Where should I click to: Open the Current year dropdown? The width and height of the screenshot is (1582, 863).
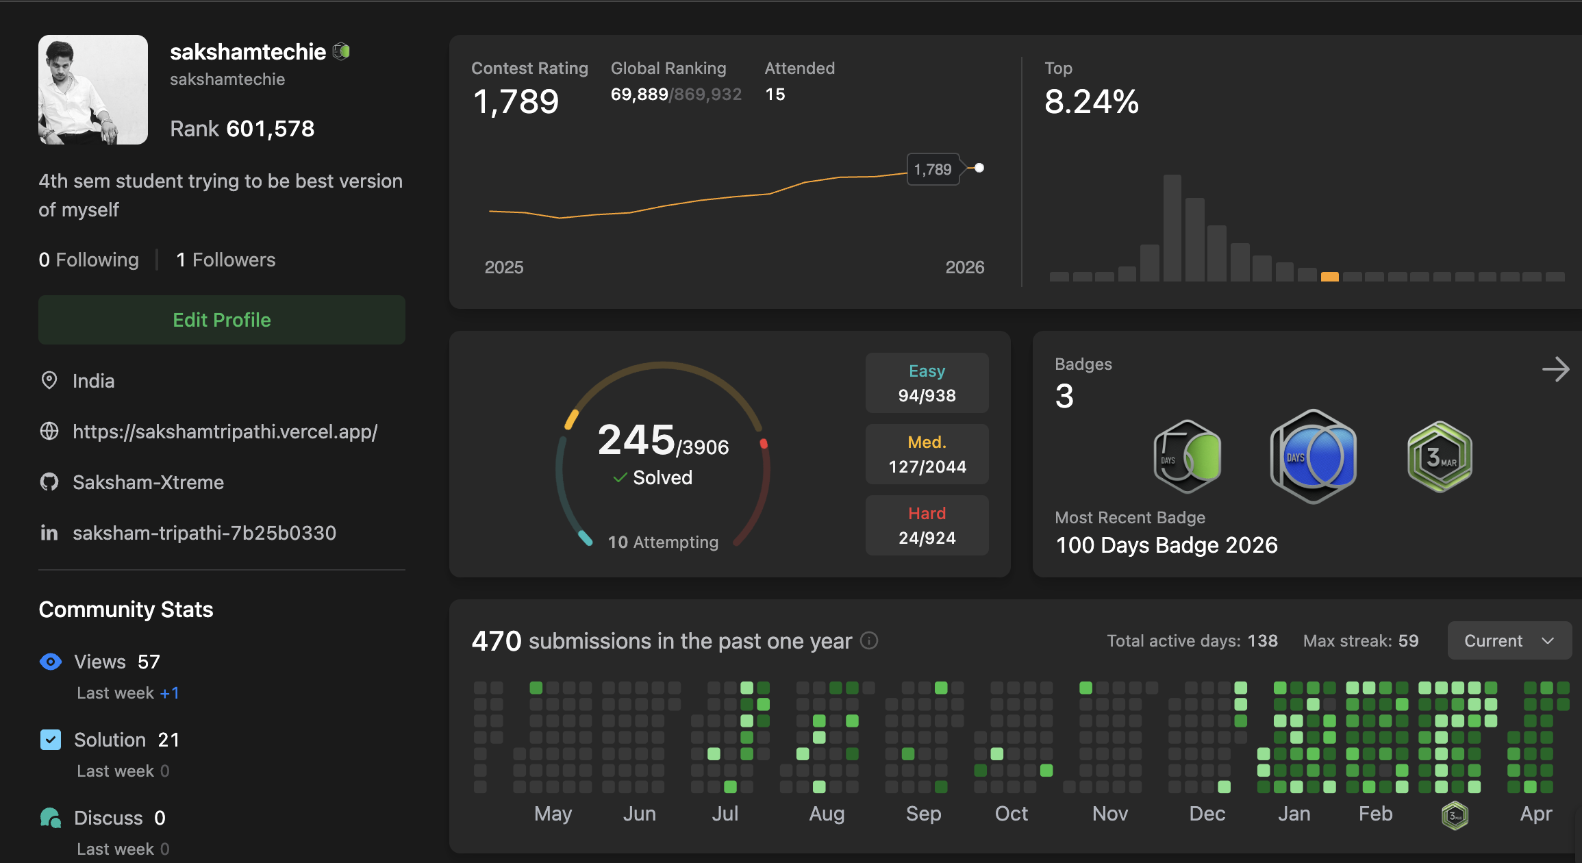(x=1509, y=641)
